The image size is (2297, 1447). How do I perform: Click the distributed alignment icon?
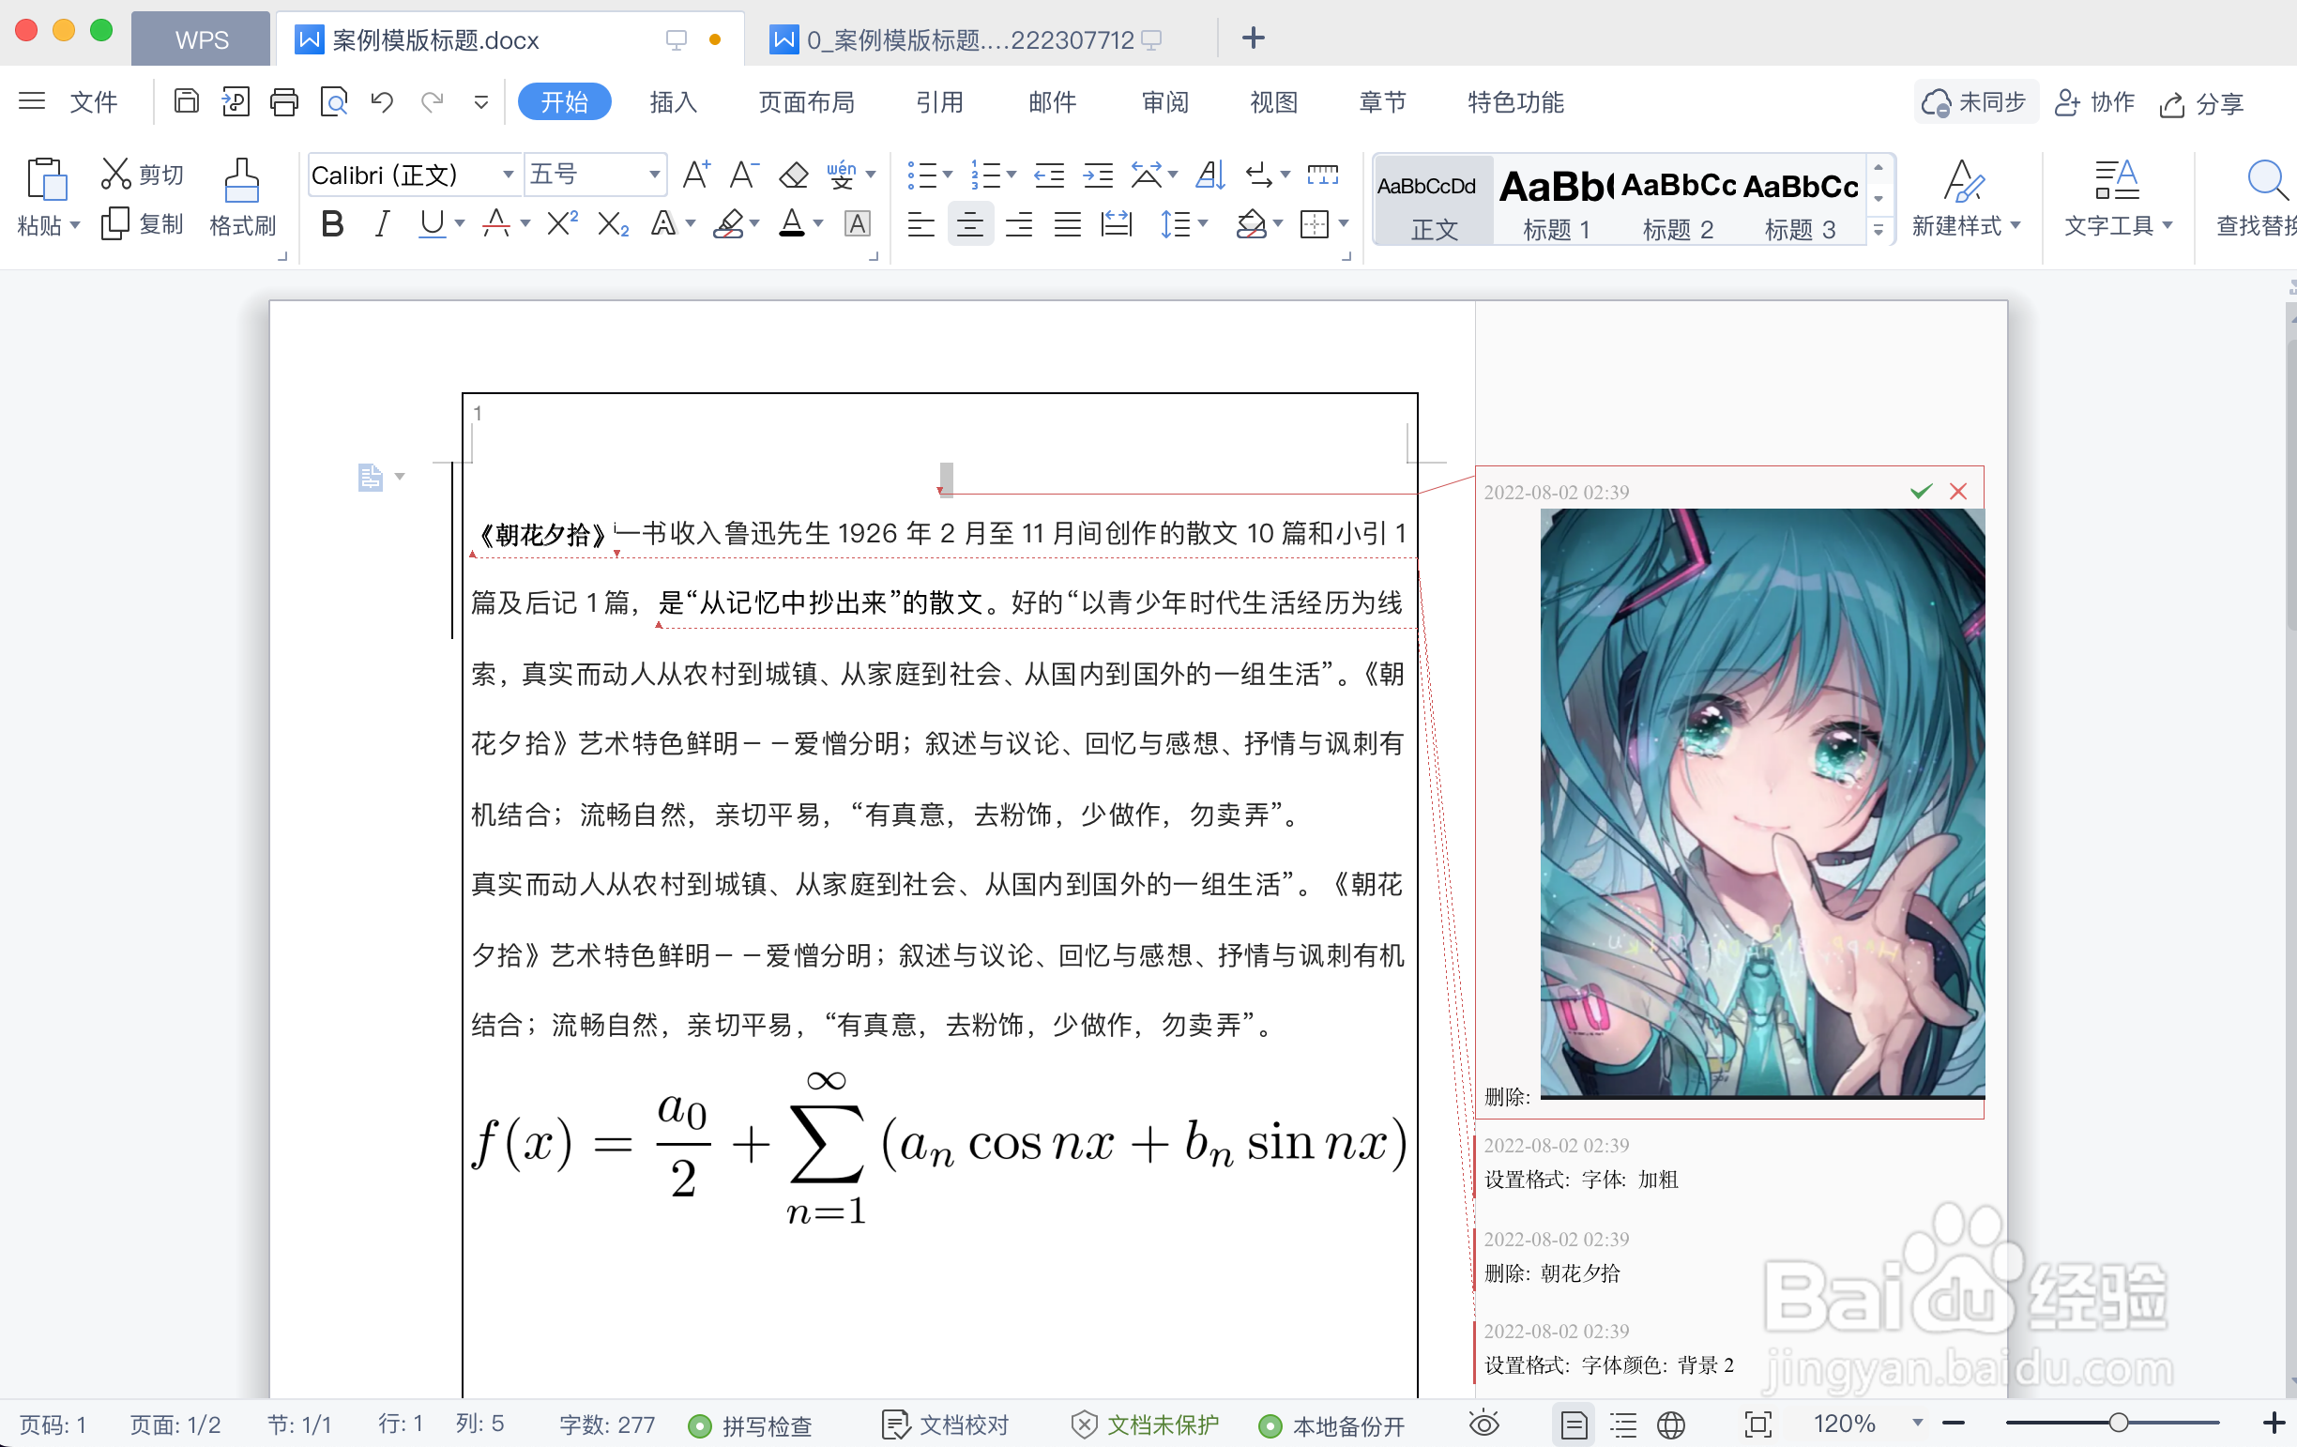(x=1116, y=225)
